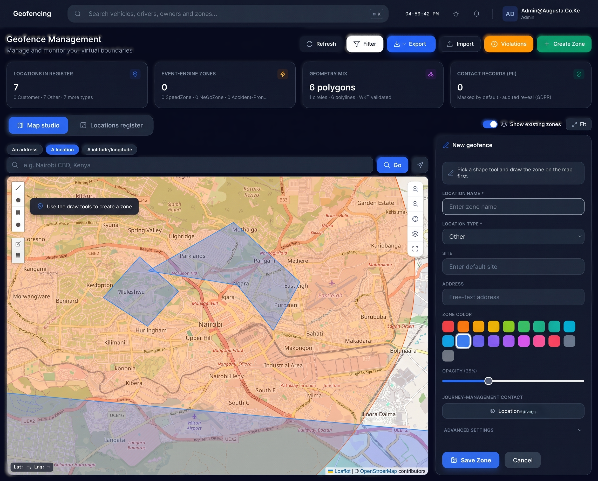Click the Fit button

pos(579,124)
